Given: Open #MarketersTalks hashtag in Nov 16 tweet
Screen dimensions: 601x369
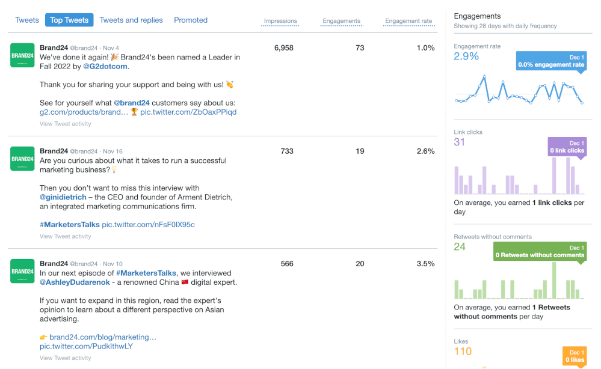Looking at the screenshot, I should point(69,225).
